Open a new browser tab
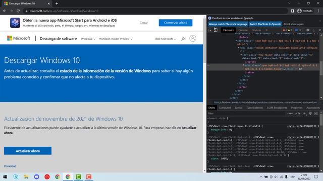Screen dimensions: 323x181 [57, 4]
